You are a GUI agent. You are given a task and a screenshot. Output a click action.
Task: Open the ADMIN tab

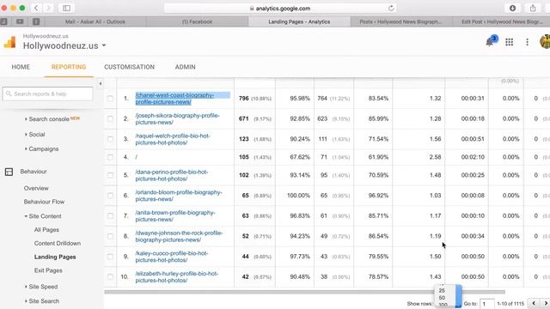[x=186, y=67]
